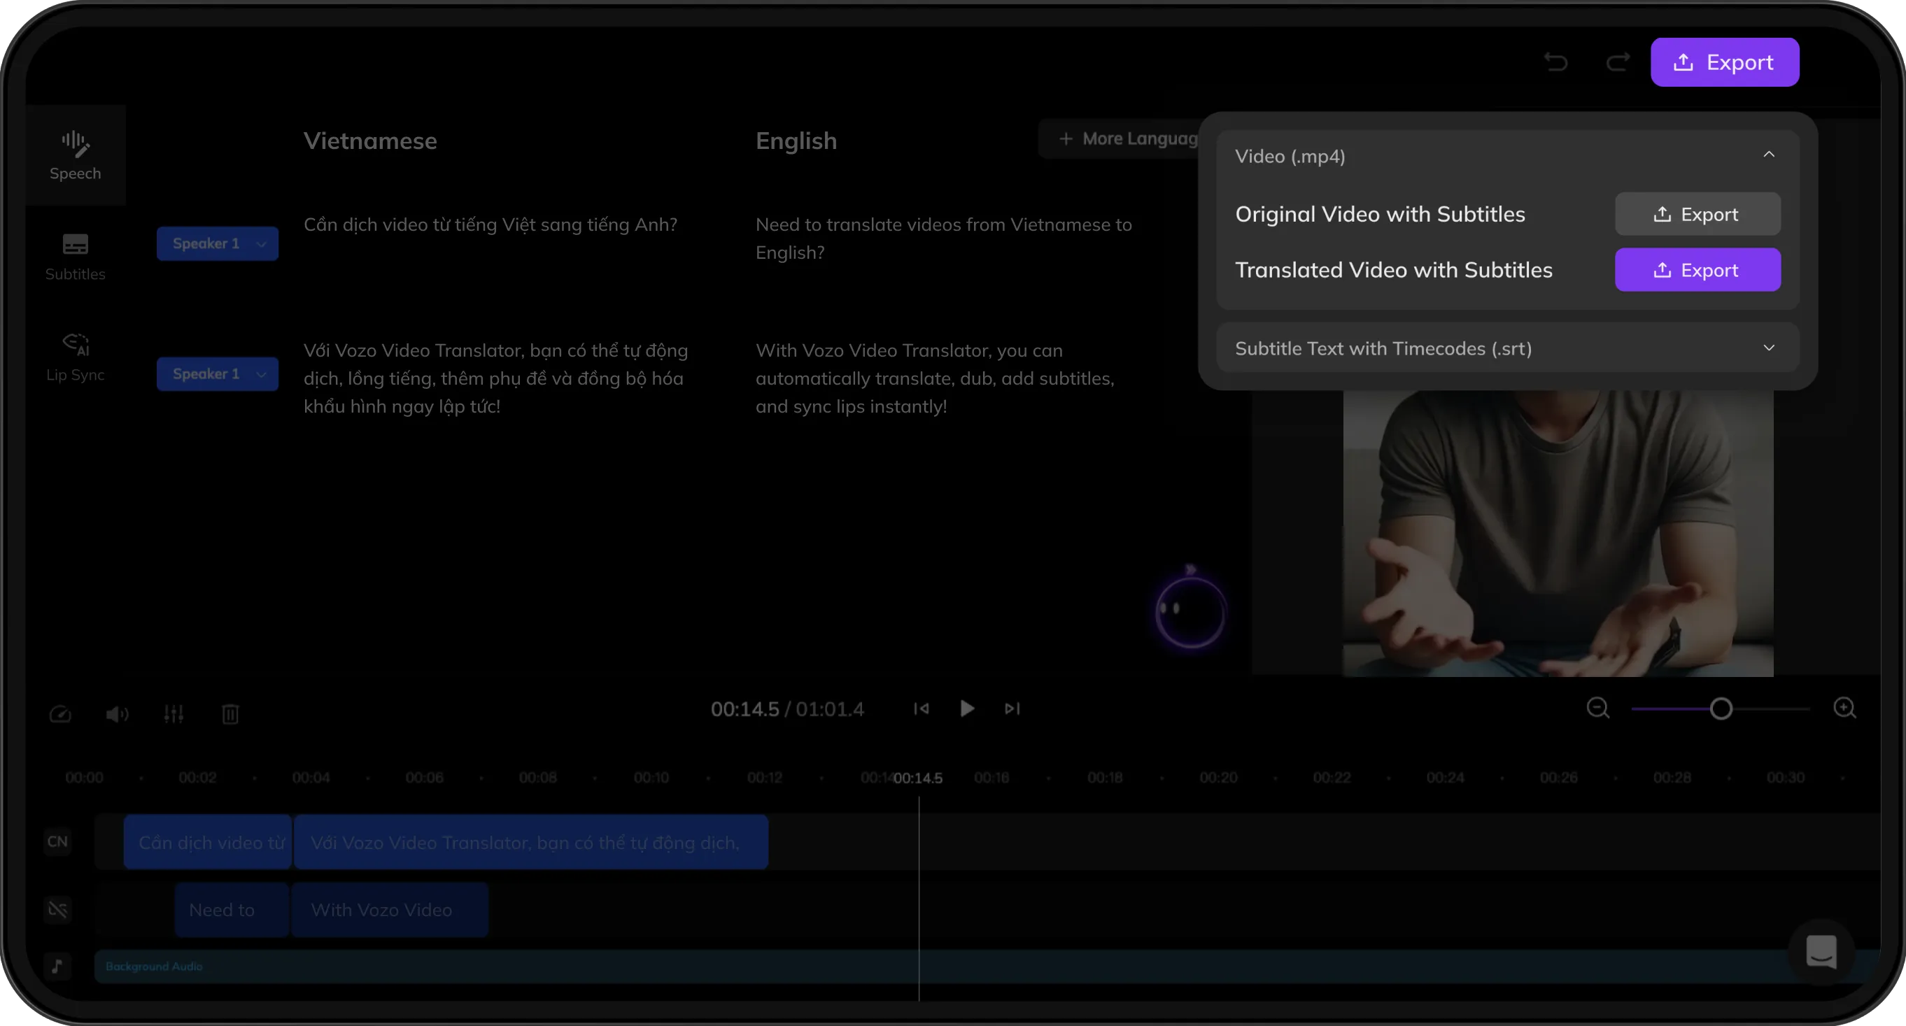Screen dimensions: 1906x1026
Task: Play the video
Action: click(966, 708)
